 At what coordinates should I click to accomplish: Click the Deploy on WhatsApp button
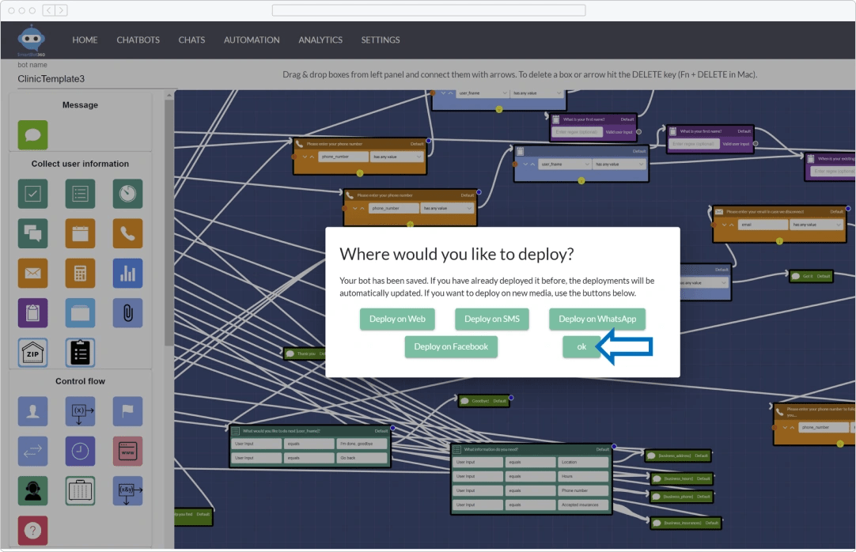click(x=597, y=319)
